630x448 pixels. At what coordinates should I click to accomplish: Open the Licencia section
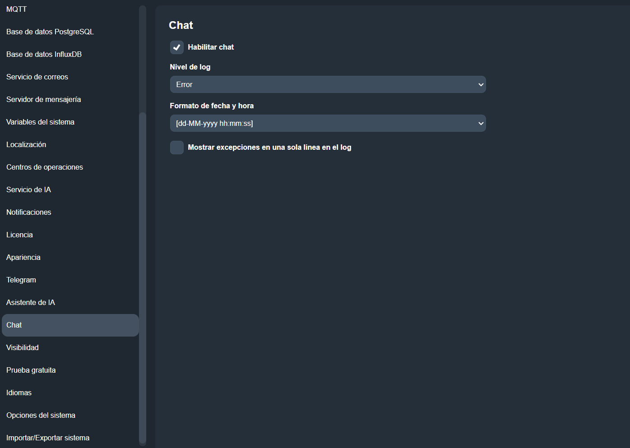(x=19, y=235)
